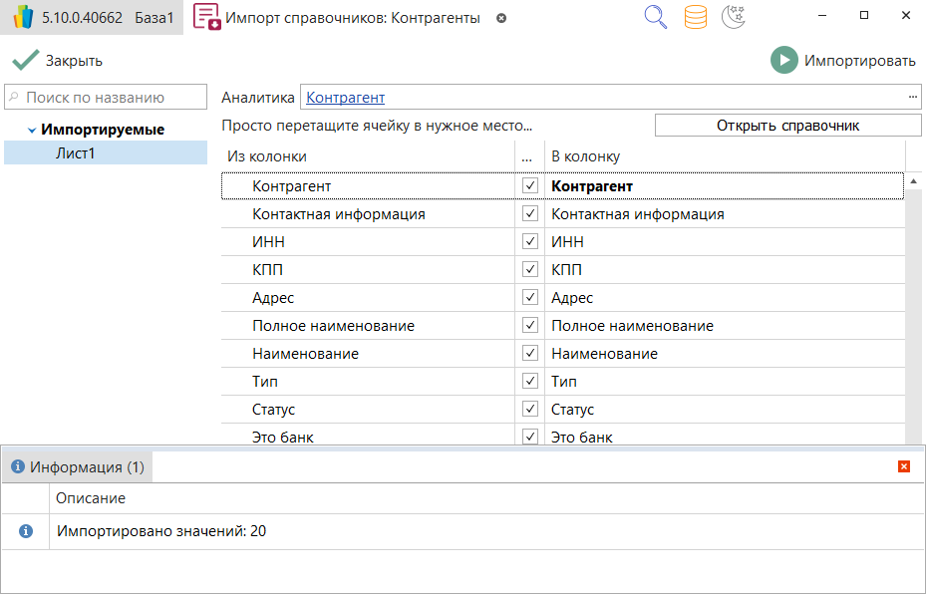Collapse the Импортируемые tree node
Image resolution: width=926 pixels, height=594 pixels.
coord(32,131)
